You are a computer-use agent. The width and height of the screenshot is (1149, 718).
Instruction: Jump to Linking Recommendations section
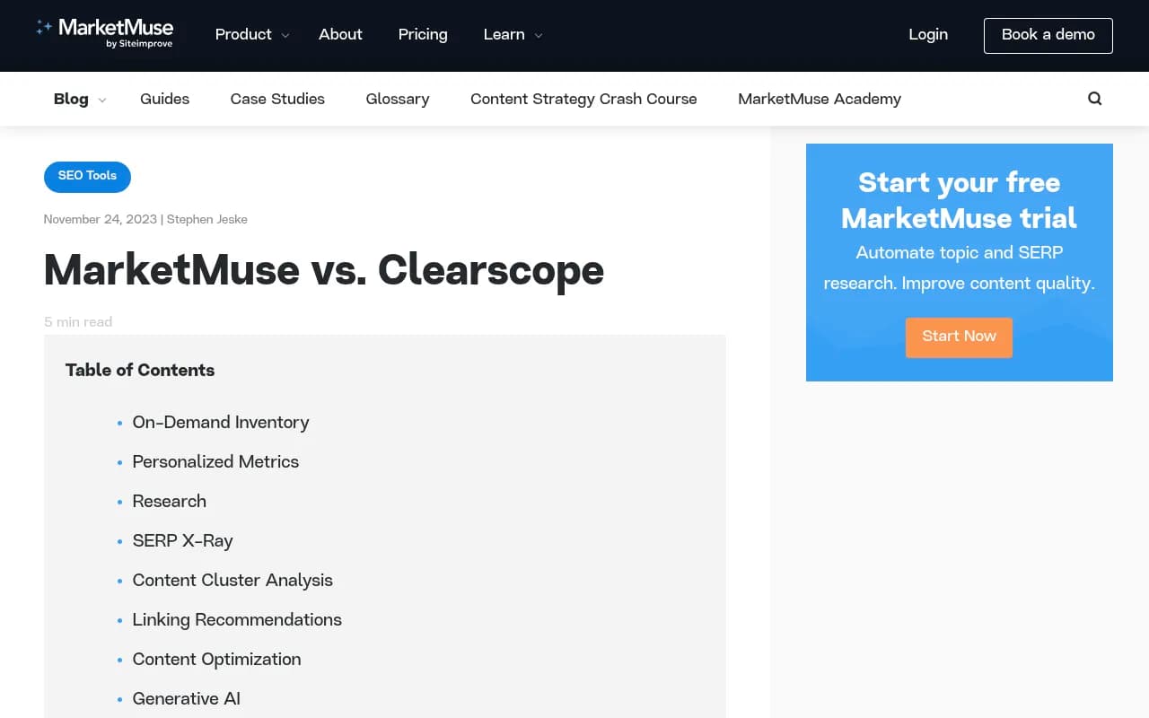click(x=237, y=619)
